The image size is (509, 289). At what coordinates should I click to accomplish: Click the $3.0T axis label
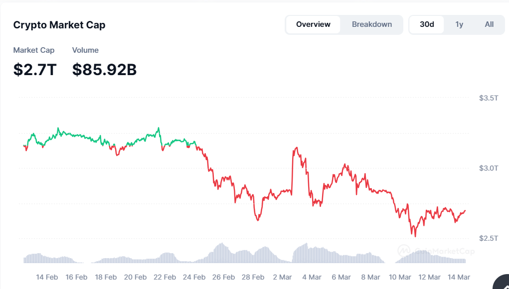pos(489,168)
